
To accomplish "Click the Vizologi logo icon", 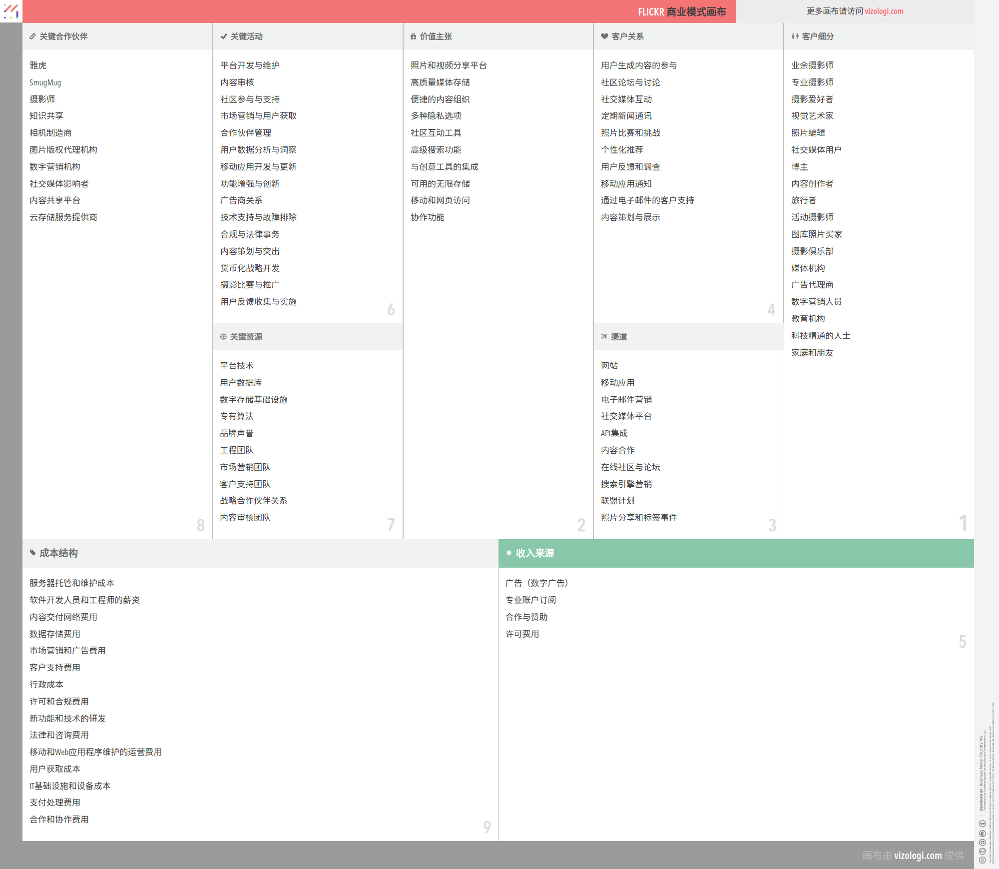I will (11, 11).
